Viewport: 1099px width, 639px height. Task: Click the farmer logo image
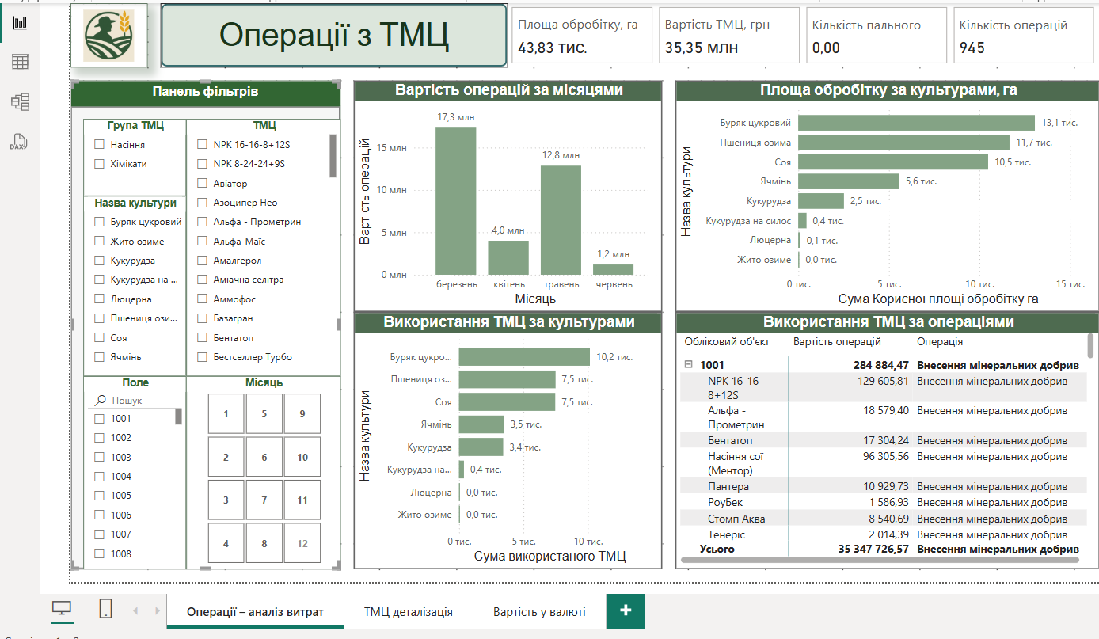pyautogui.click(x=115, y=36)
